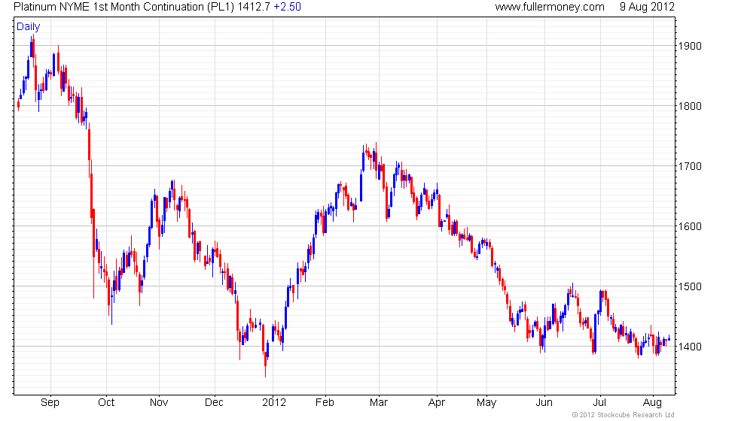
Task: Click the last price value 1412.7
Action: click(255, 7)
